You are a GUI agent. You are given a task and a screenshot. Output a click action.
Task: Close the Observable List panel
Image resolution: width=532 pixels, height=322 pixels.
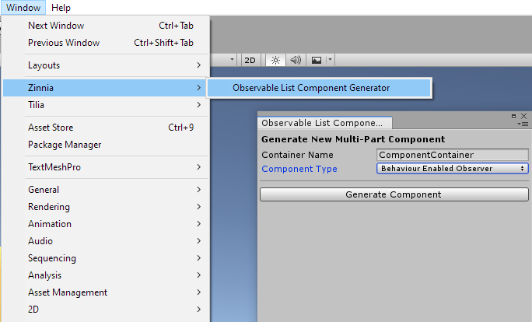pyautogui.click(x=524, y=116)
